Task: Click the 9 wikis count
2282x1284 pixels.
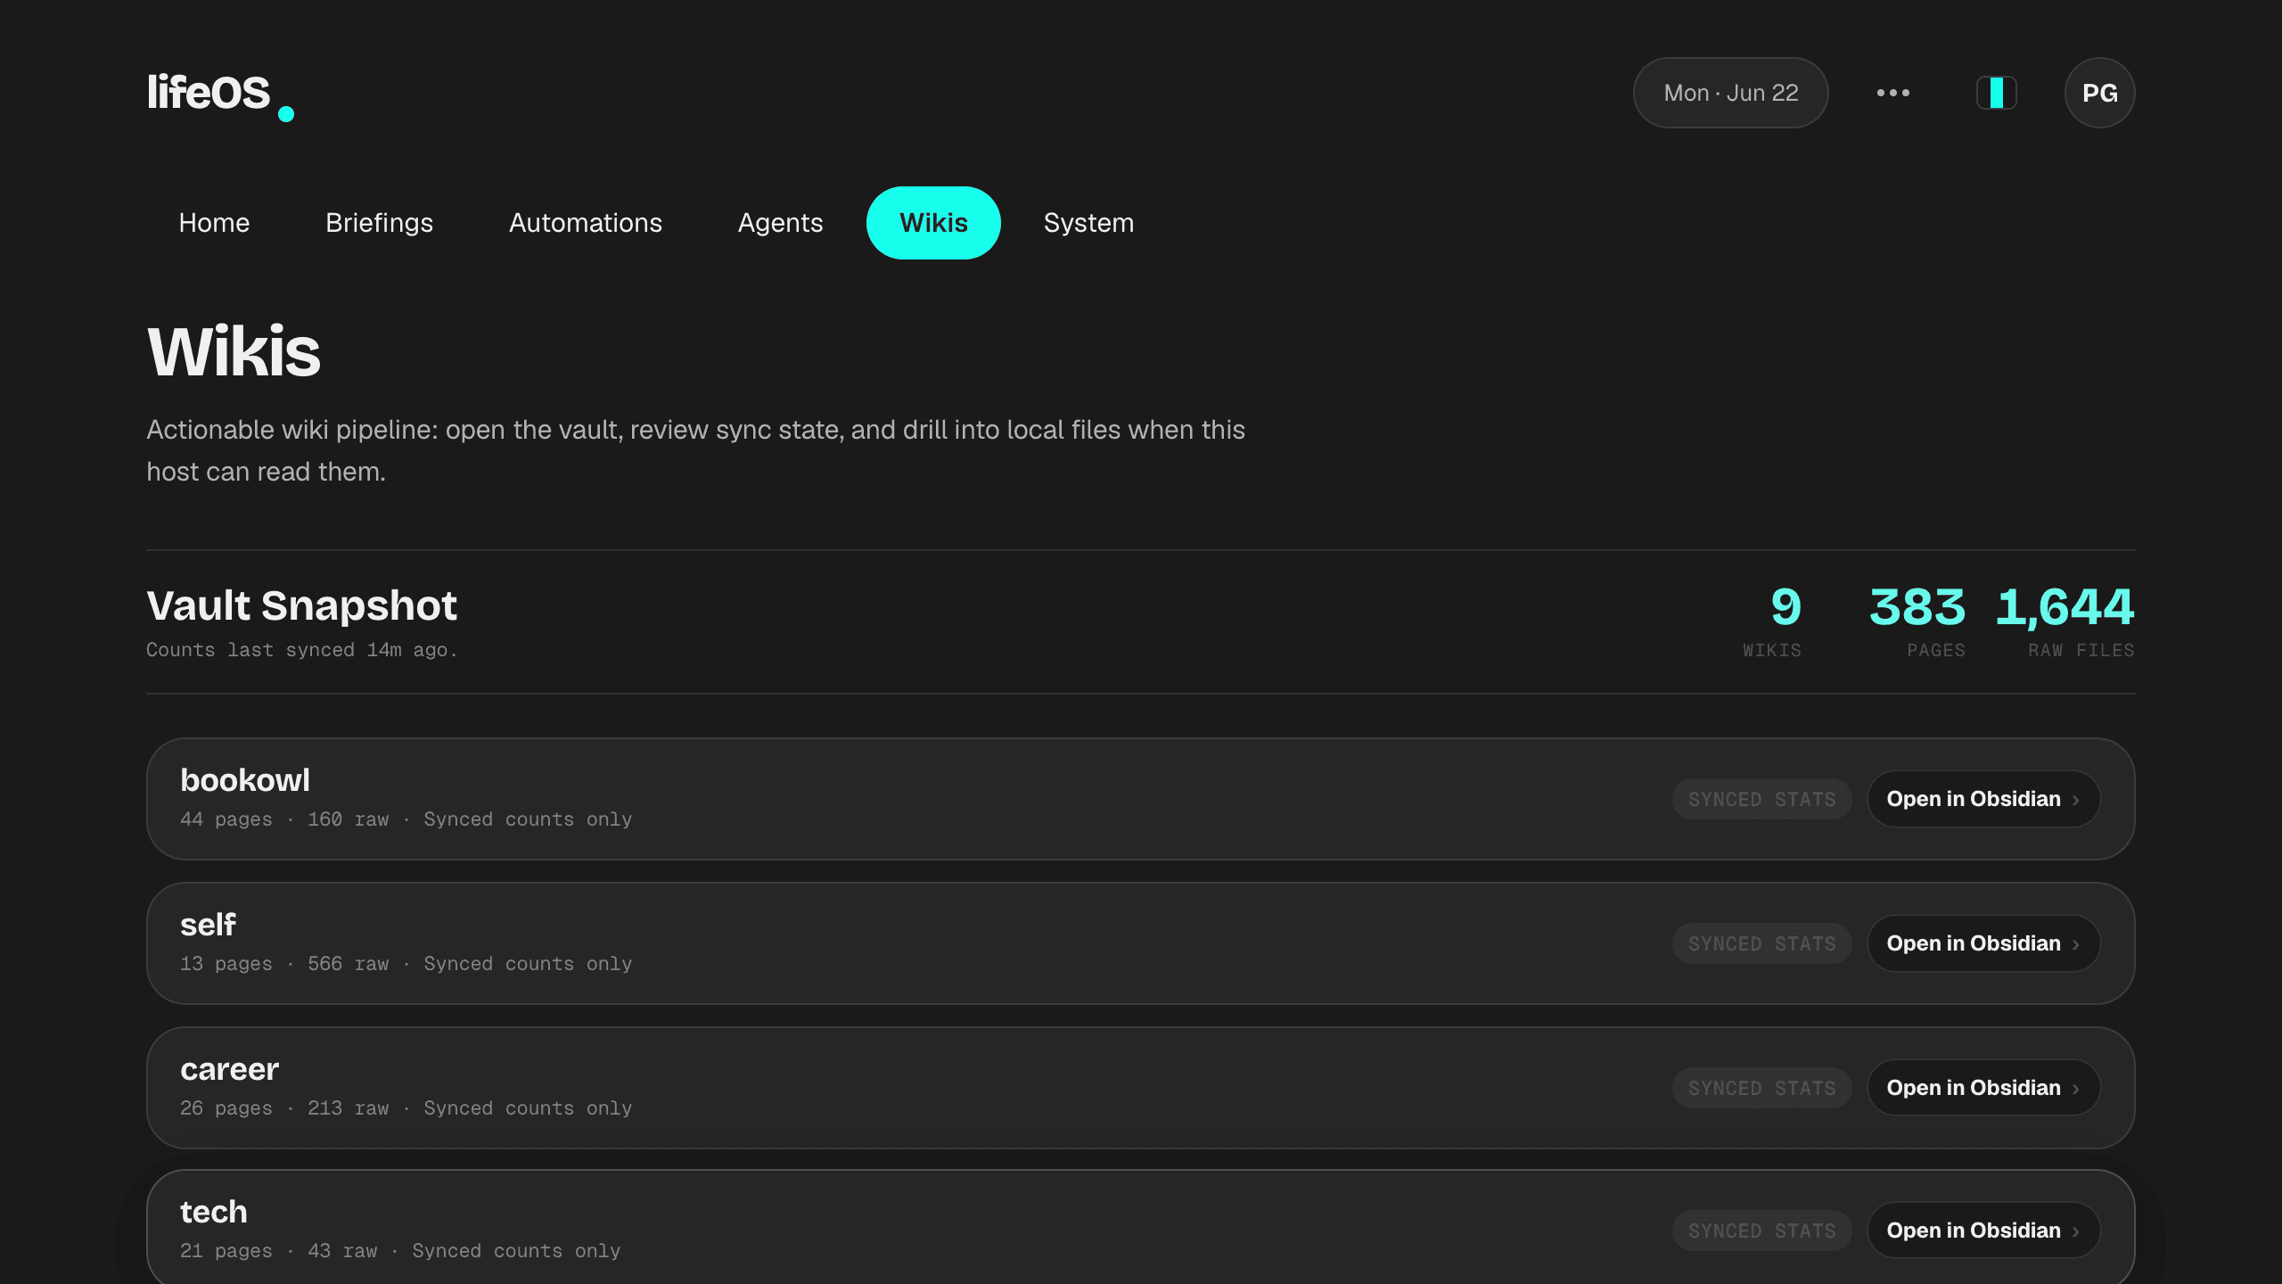Action: coord(1785,607)
